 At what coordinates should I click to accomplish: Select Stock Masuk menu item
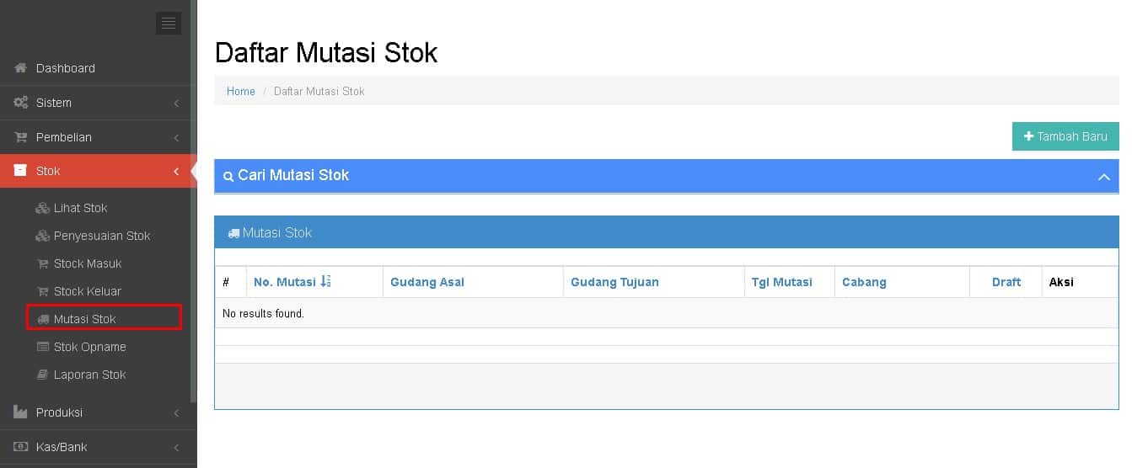pos(88,263)
